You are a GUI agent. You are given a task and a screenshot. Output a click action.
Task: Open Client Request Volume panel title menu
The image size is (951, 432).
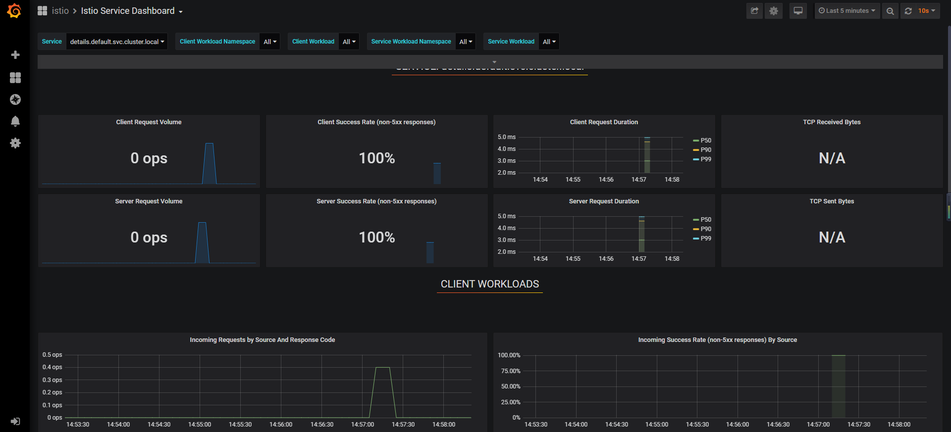pyautogui.click(x=149, y=122)
